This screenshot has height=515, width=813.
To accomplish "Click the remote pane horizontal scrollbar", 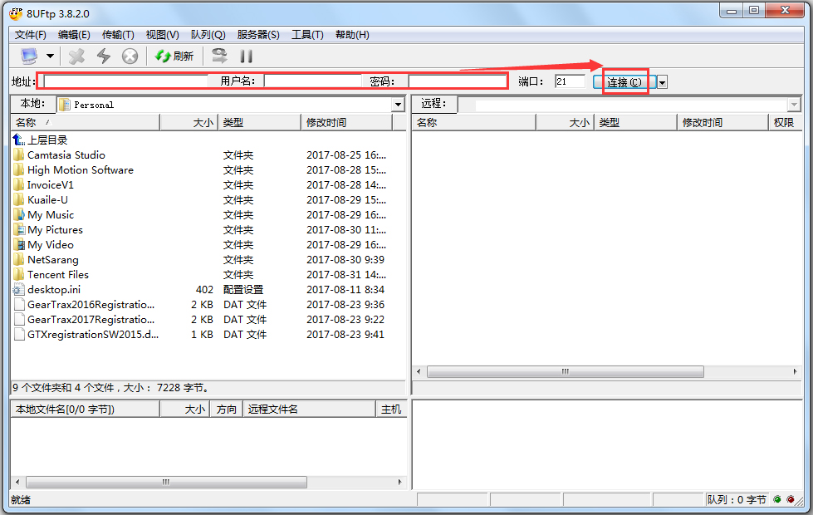I will tap(565, 372).
